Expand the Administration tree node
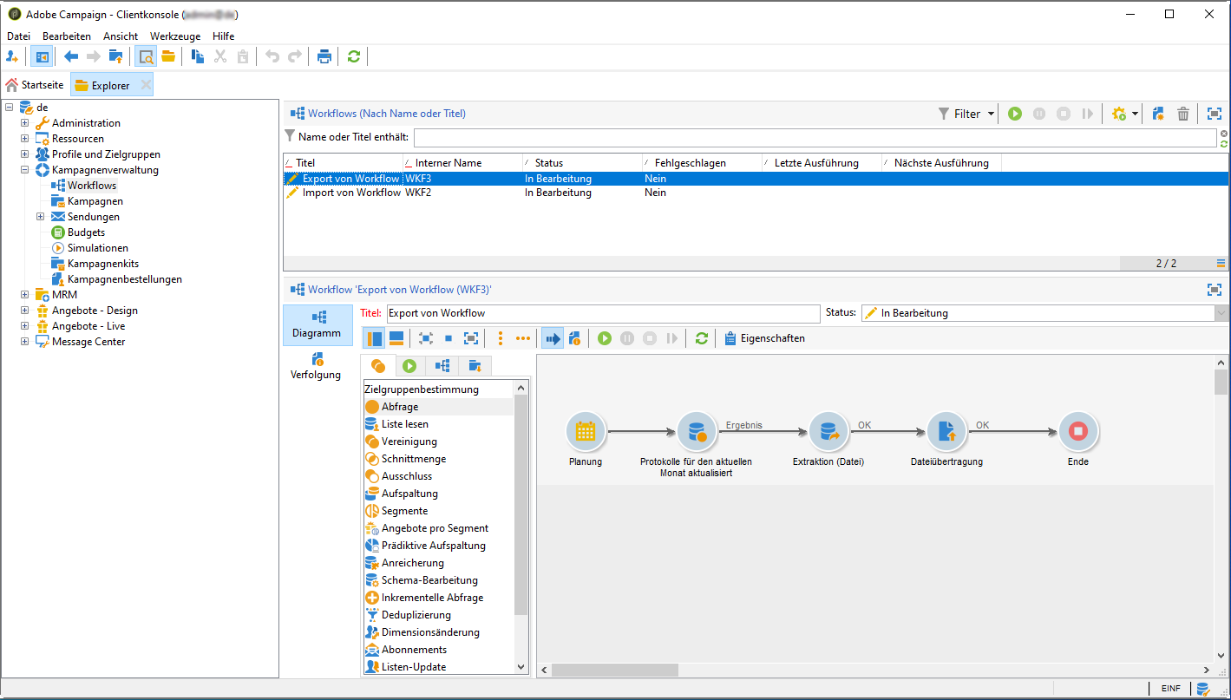 pyautogui.click(x=25, y=123)
